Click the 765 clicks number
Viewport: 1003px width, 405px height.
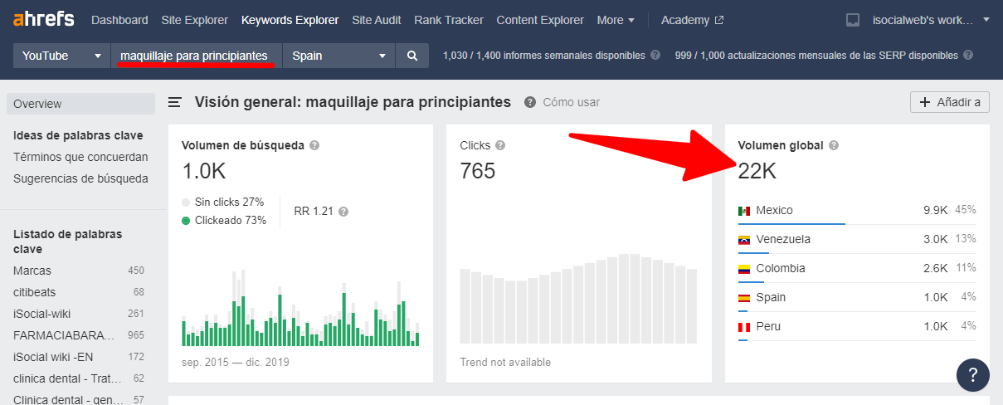(478, 171)
